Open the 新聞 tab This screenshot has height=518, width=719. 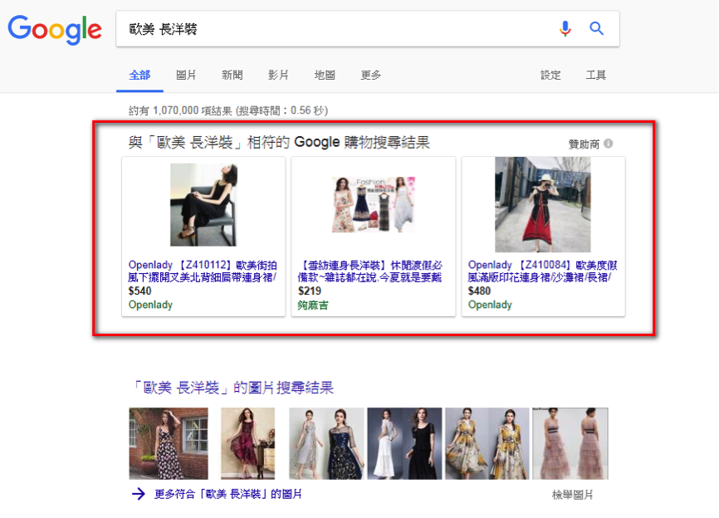pos(232,75)
